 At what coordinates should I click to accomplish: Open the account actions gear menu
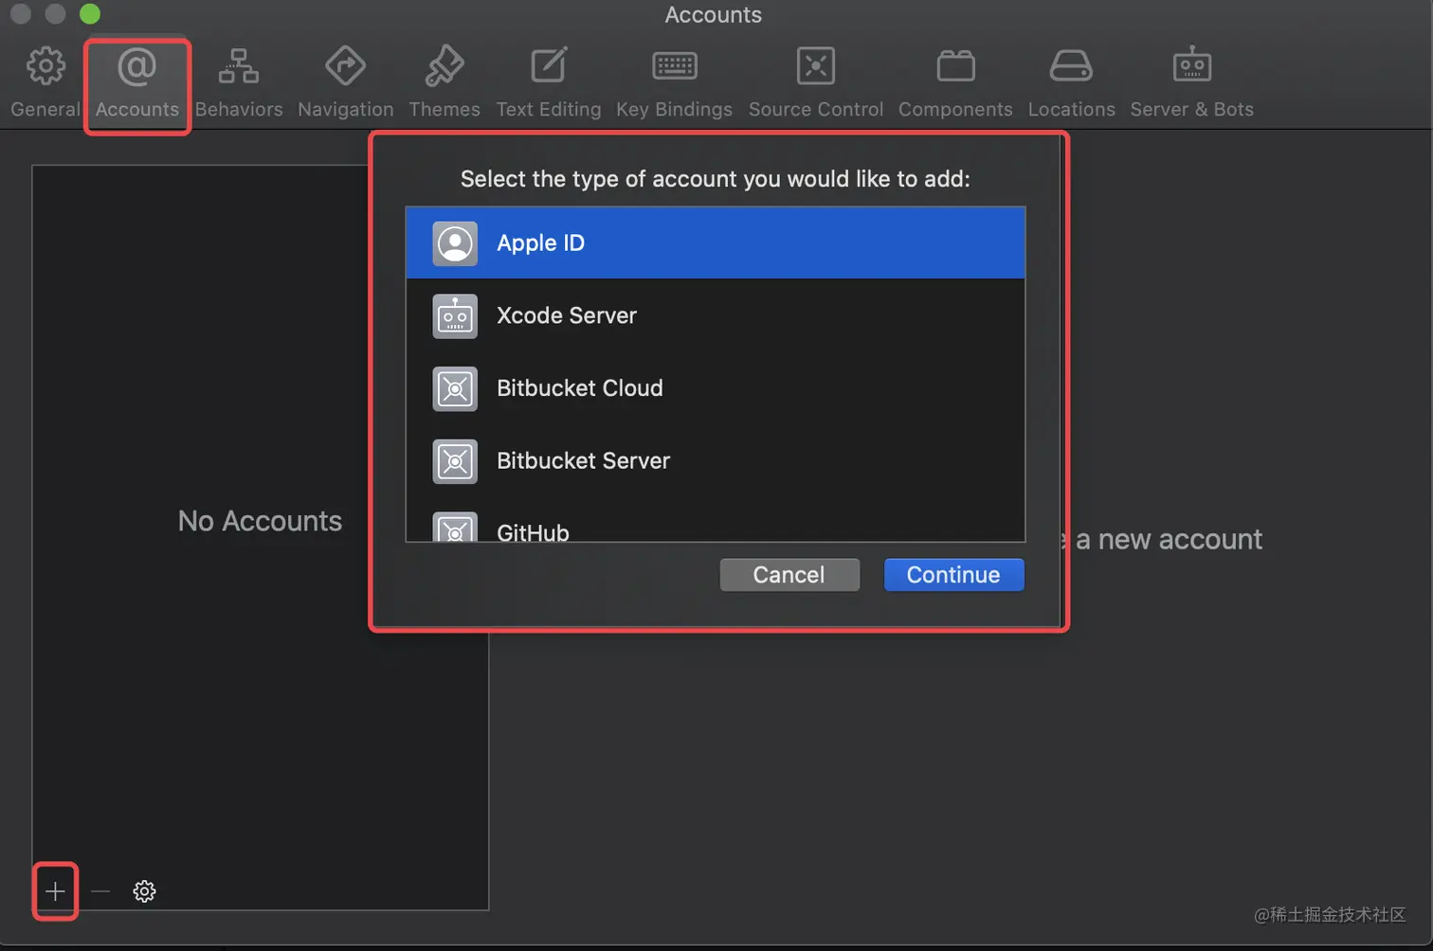point(144,891)
